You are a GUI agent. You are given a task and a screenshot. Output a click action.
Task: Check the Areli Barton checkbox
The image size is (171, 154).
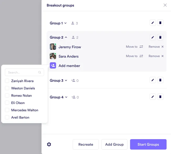click(x=7, y=117)
